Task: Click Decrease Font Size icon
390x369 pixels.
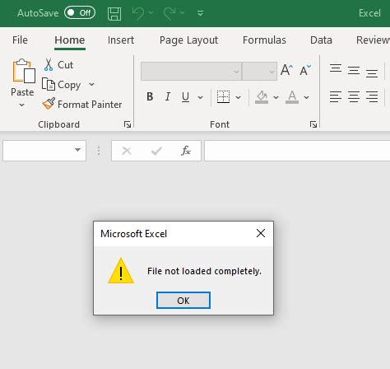Action: [x=305, y=71]
